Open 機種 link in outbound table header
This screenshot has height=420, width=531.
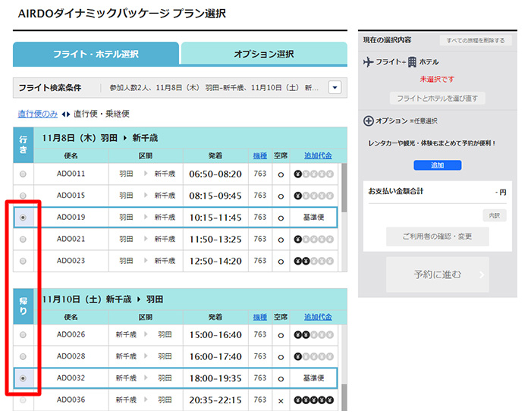pyautogui.click(x=259, y=155)
